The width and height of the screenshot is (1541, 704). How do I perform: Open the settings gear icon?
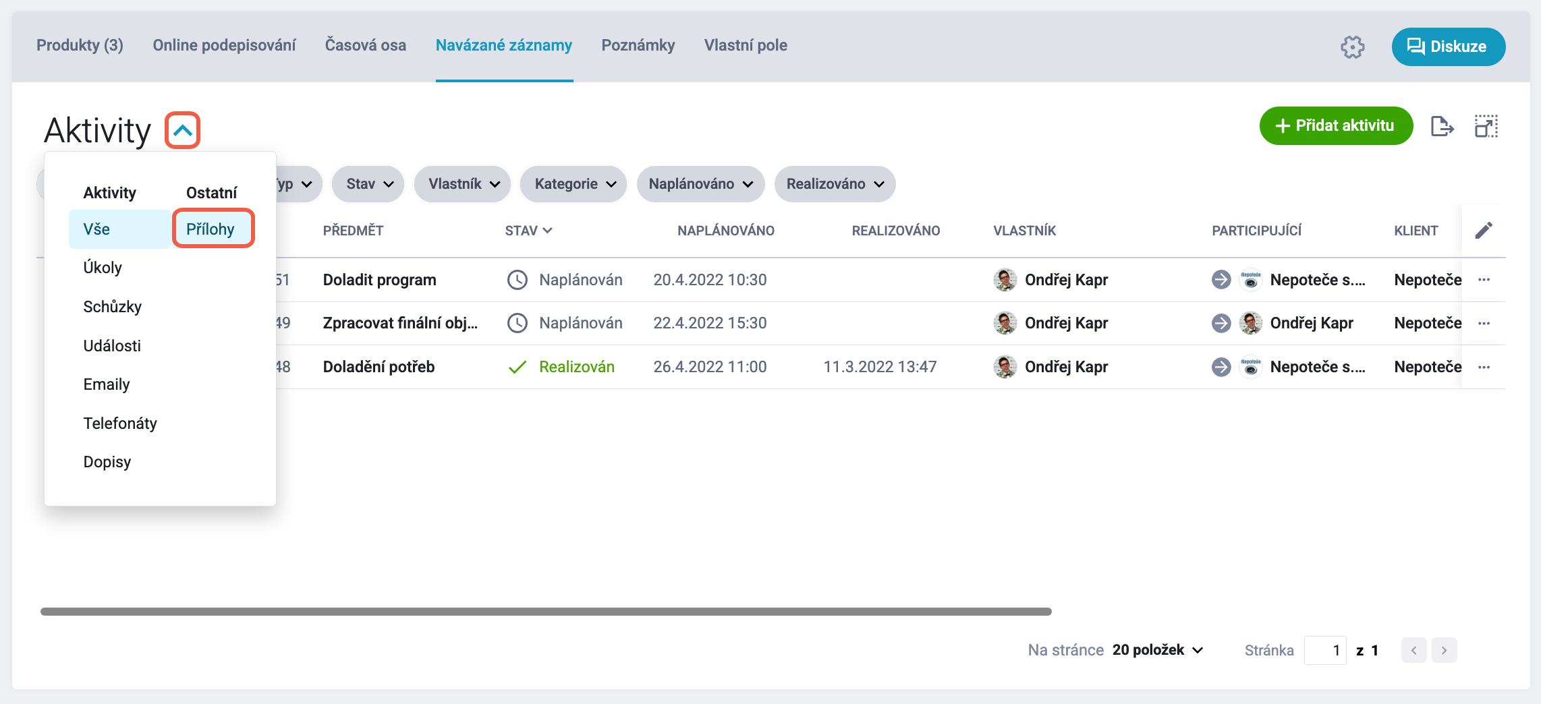(x=1352, y=47)
